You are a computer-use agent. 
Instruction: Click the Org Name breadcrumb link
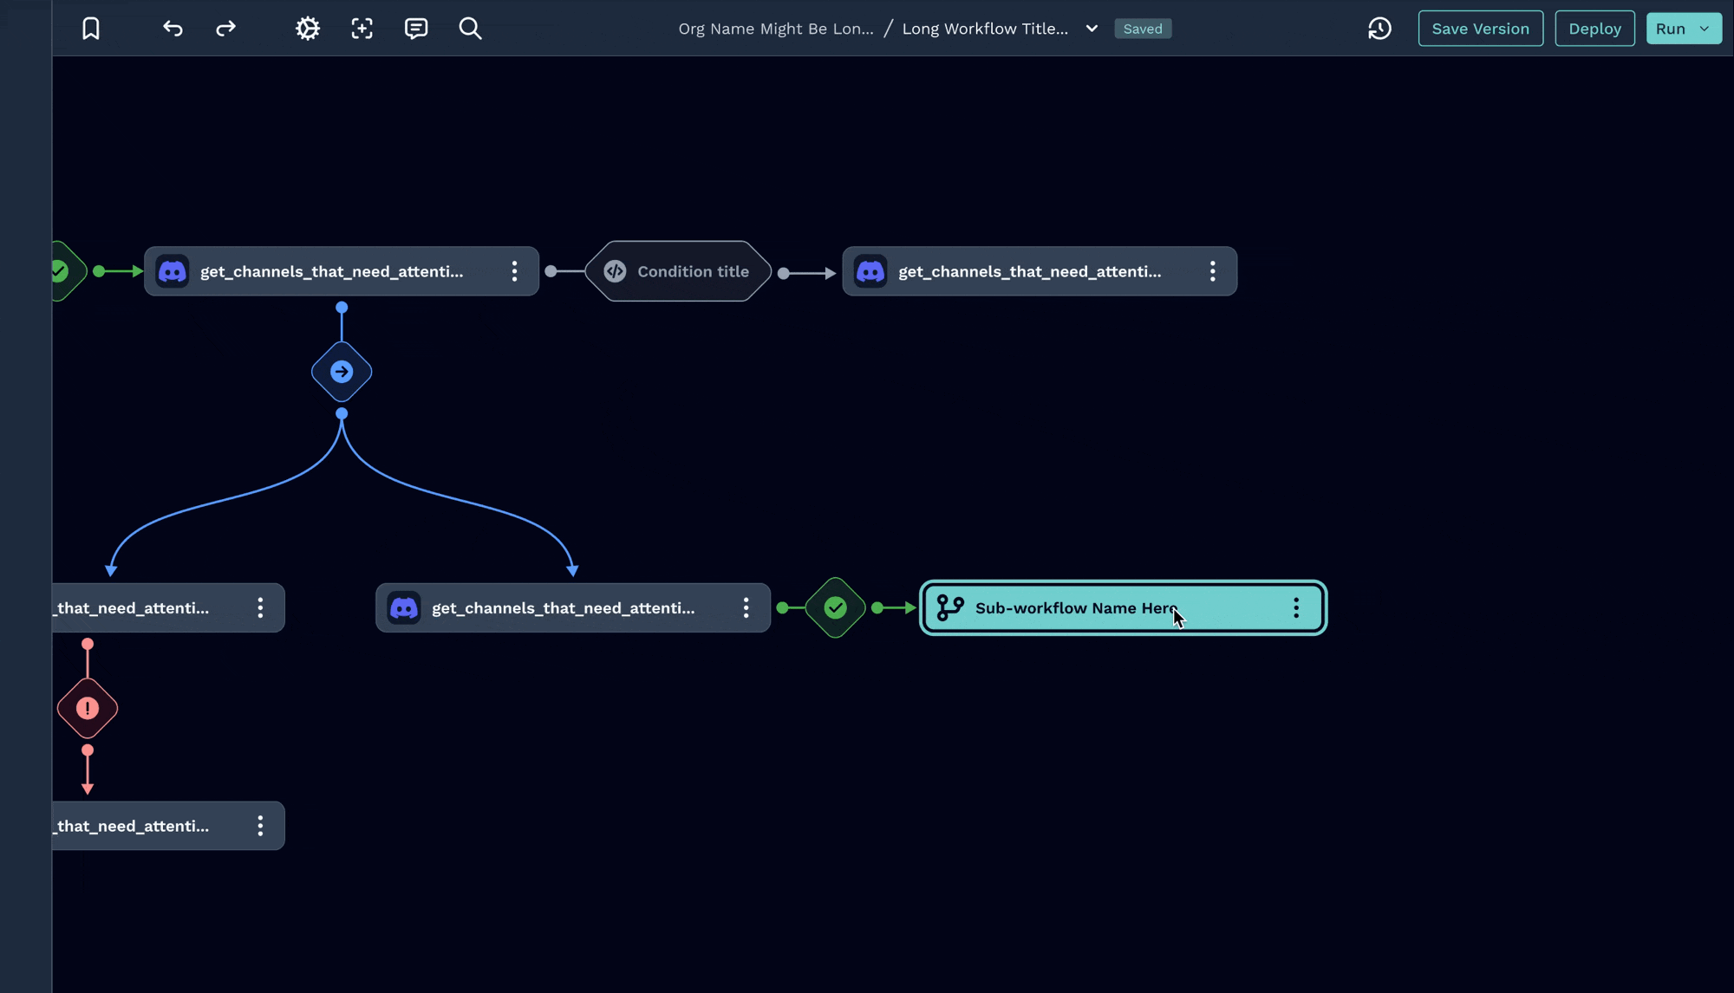(x=775, y=29)
